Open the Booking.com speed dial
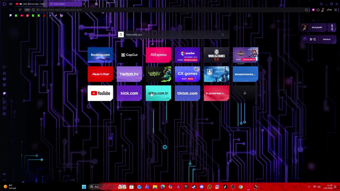The height and width of the screenshot is (191, 340). pos(100,55)
